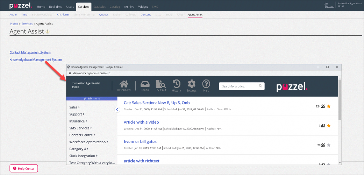
Task: Click the Puzzel logo in admin portal header
Action: pos(21,6)
